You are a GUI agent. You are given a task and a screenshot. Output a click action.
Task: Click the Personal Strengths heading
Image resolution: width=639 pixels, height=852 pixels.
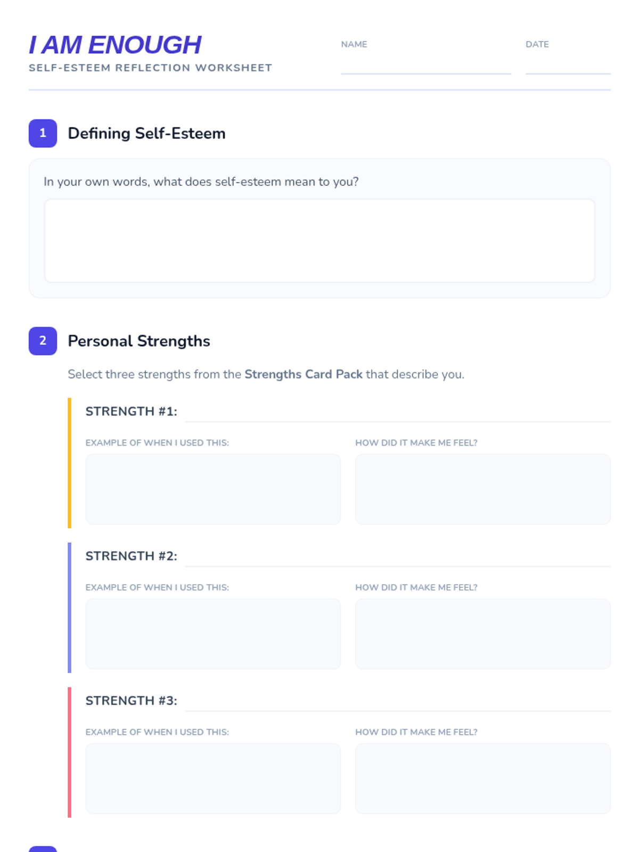tap(138, 341)
